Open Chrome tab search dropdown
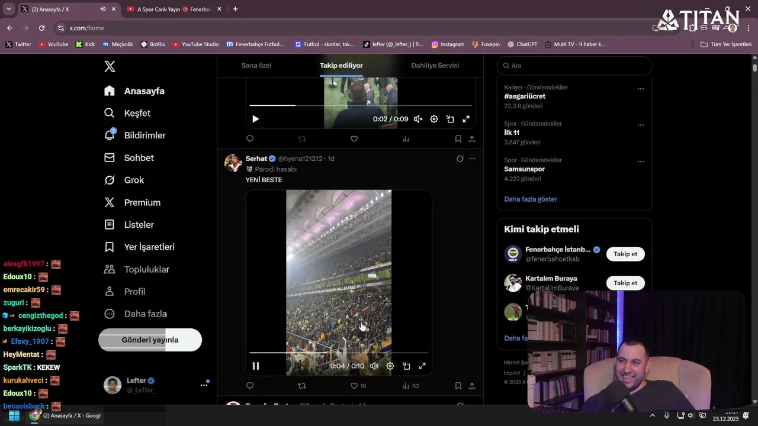 (8, 9)
